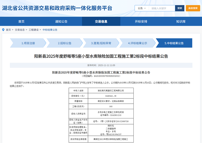The height and width of the screenshot is (143, 202).
Task: Click the 首页 breadcrumb link
Action: click(8, 30)
